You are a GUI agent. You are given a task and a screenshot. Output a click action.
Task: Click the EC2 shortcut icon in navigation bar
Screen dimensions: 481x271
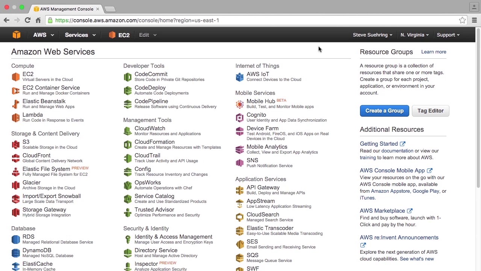coord(112,35)
